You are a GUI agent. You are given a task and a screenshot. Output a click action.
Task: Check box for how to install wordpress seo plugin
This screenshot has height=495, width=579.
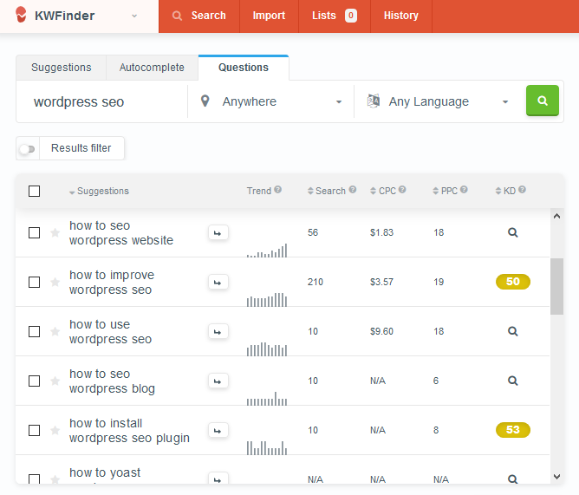click(35, 430)
